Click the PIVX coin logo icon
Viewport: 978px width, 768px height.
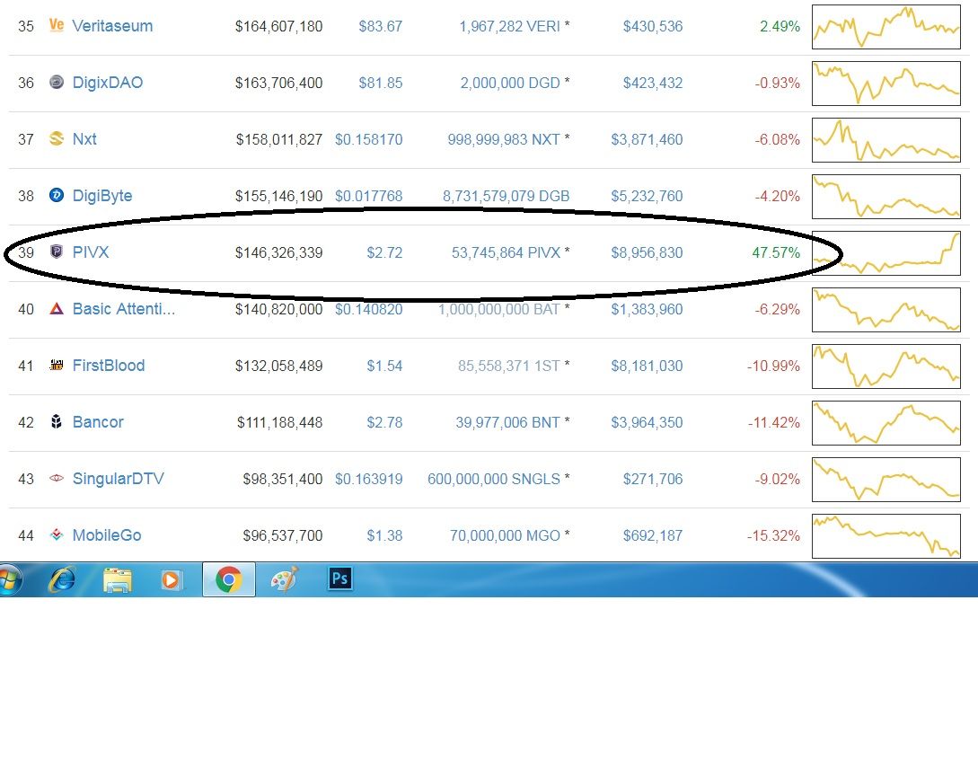pyautogui.click(x=57, y=252)
